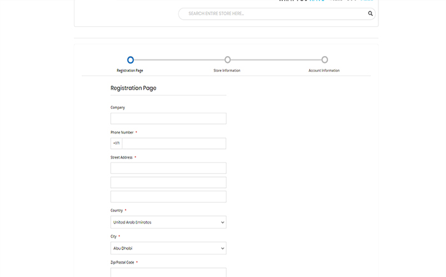Image resolution: width=446 pixels, height=277 pixels.
Task: Click the City field label
Action: (113, 236)
